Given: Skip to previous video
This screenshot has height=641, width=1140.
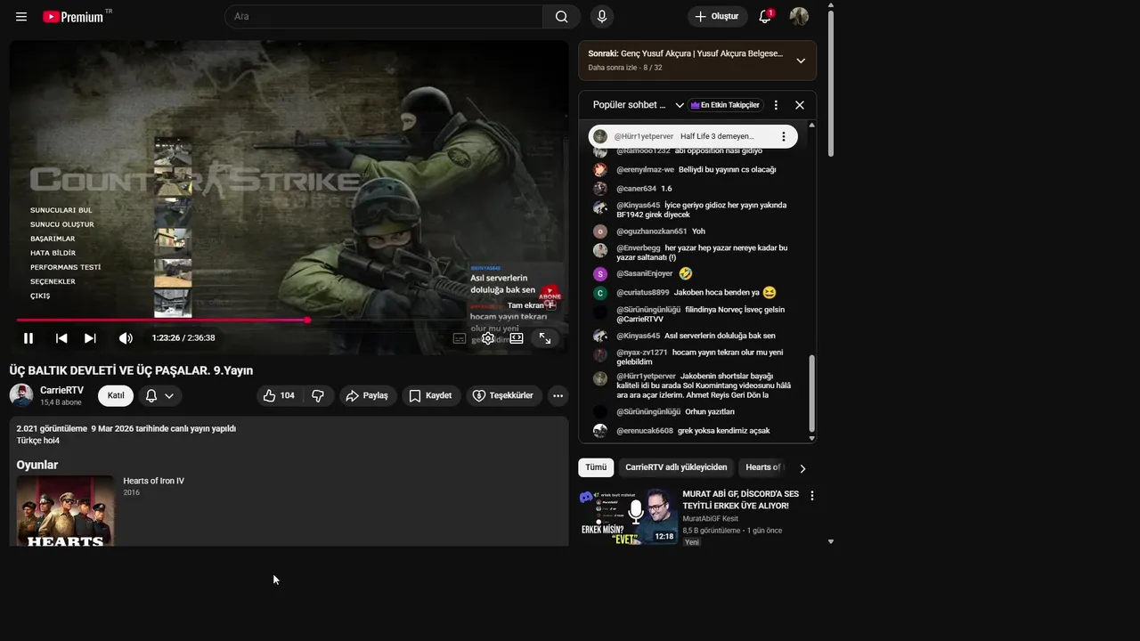Looking at the screenshot, I should click(x=61, y=338).
